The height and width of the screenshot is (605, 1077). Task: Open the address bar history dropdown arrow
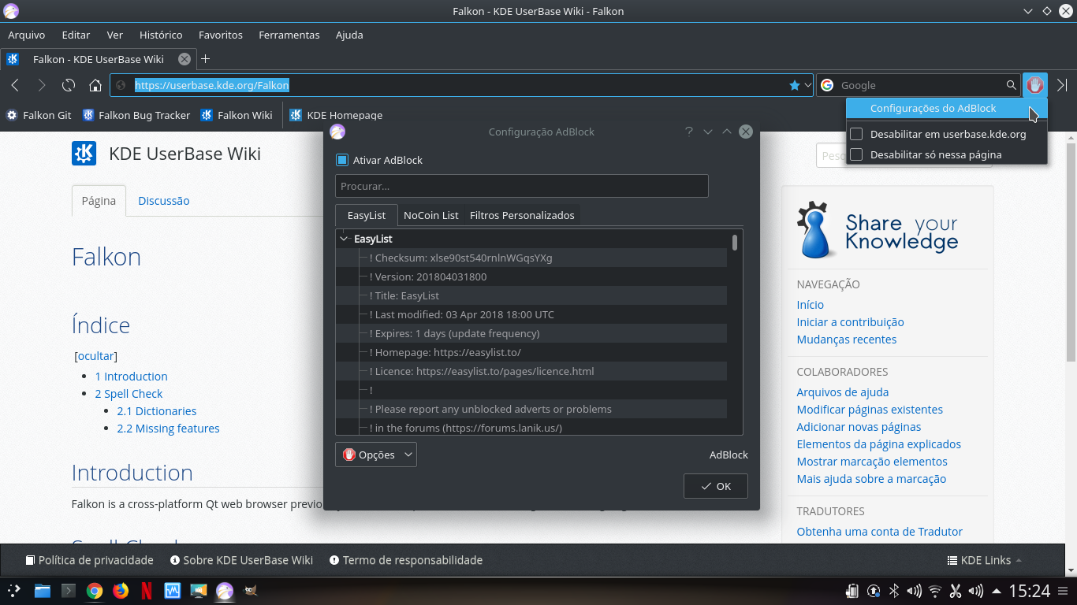pyautogui.click(x=807, y=85)
